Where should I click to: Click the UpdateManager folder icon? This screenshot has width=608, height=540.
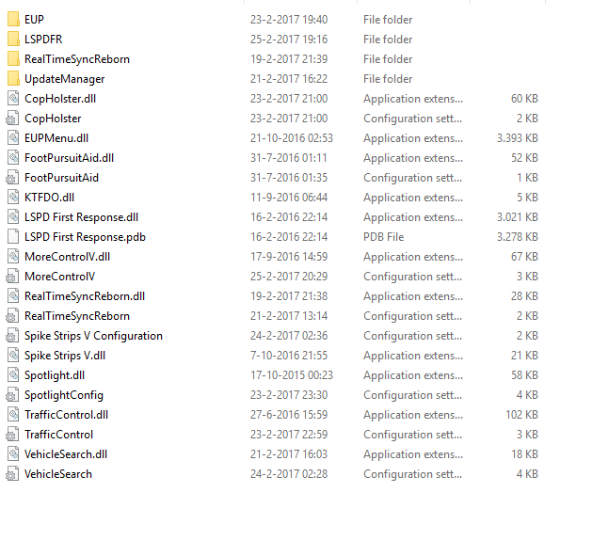(13, 79)
